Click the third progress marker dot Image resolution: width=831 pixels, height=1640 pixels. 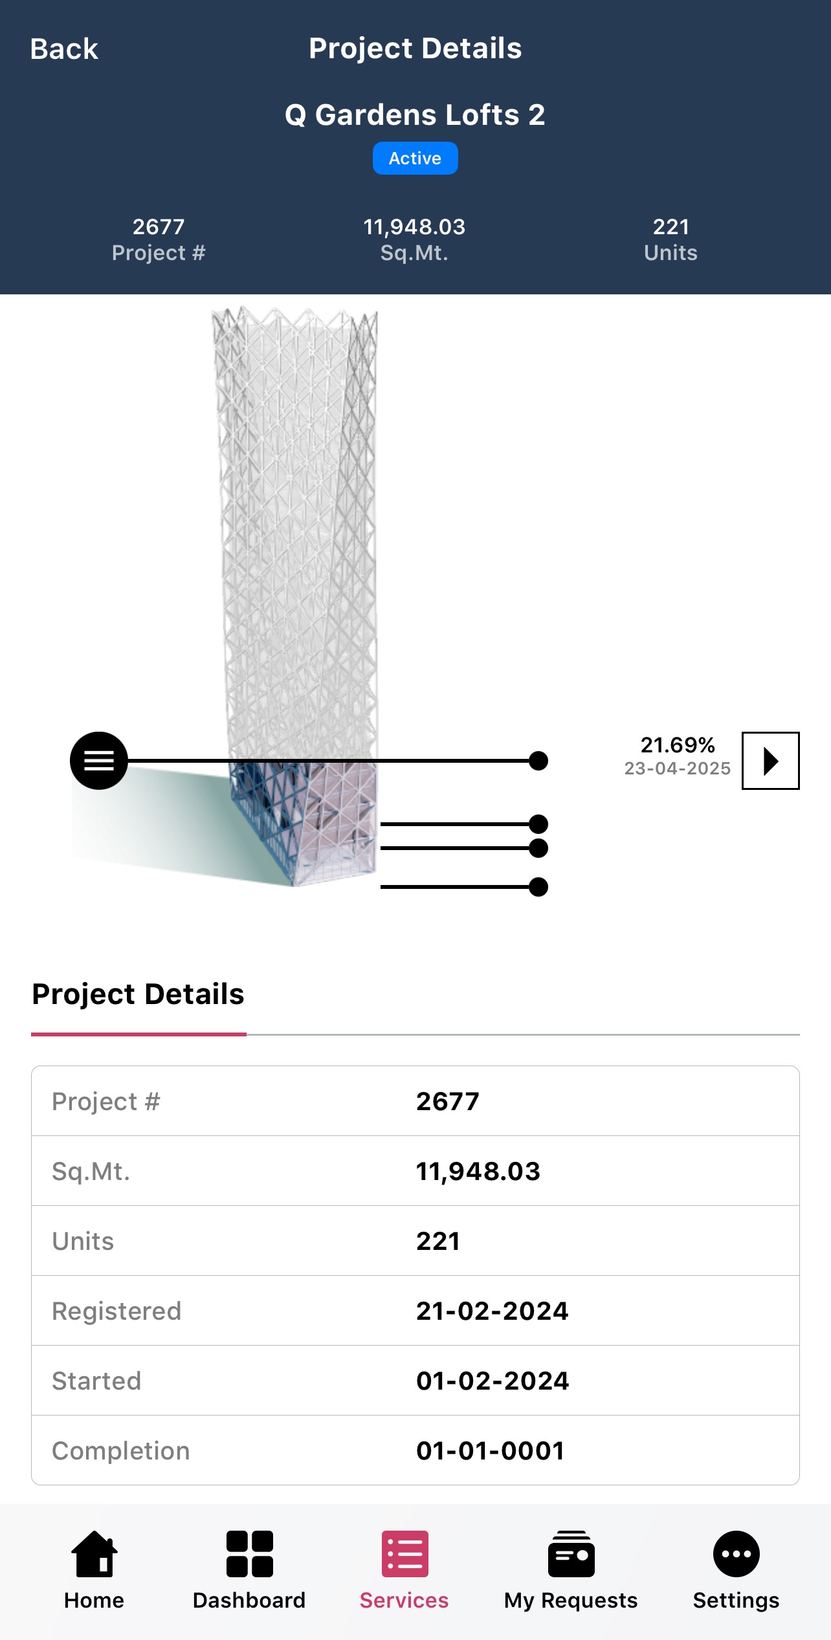click(538, 848)
